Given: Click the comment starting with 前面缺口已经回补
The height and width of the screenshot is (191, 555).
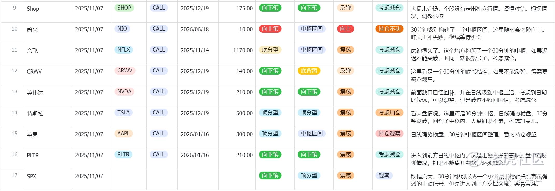Looking at the screenshot, I should point(479,96).
